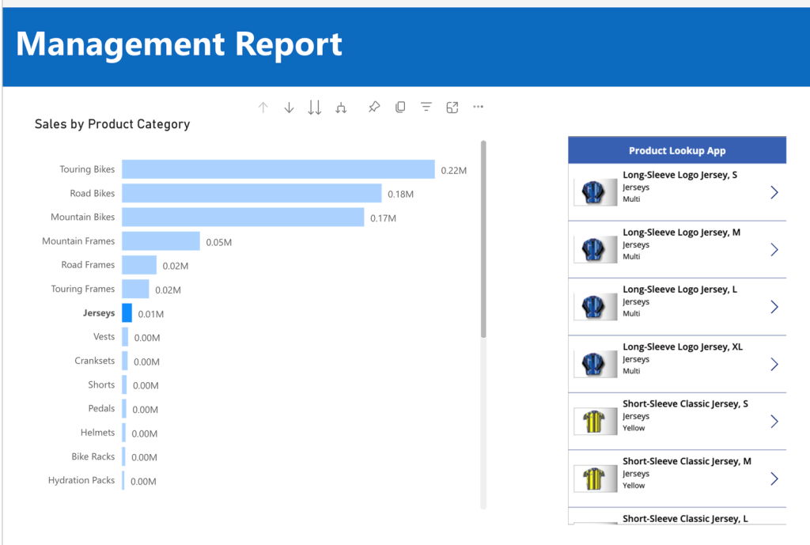Enable drill down mode icon

(x=289, y=107)
